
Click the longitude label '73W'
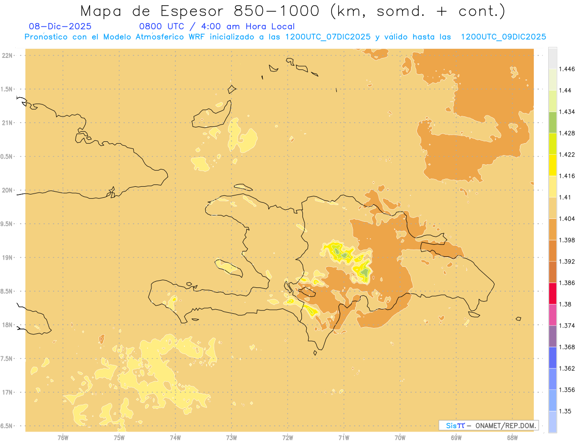click(231, 437)
